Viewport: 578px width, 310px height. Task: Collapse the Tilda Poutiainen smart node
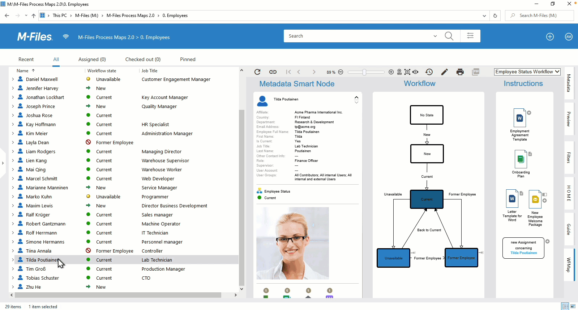[356, 98]
